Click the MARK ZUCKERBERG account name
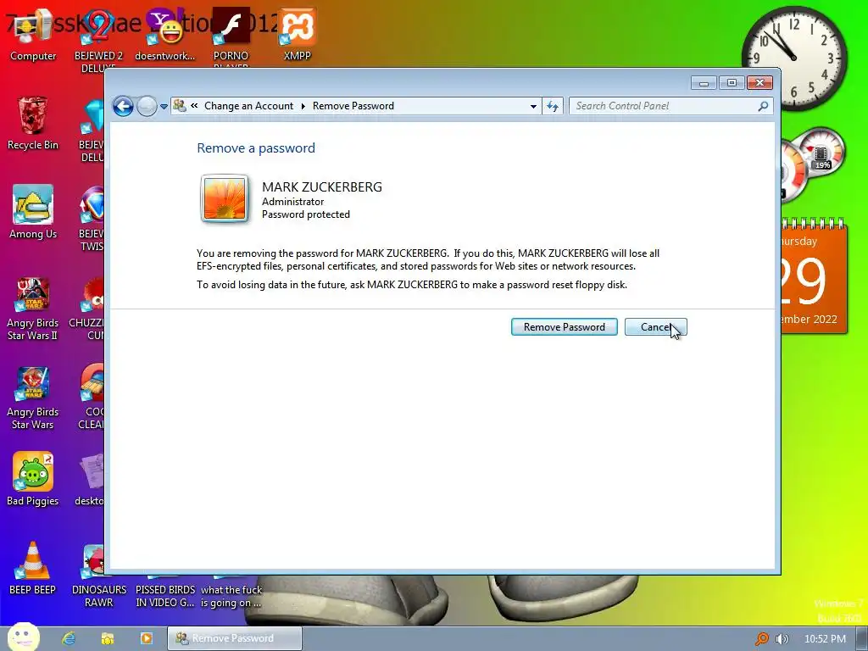The height and width of the screenshot is (651, 868). [321, 186]
